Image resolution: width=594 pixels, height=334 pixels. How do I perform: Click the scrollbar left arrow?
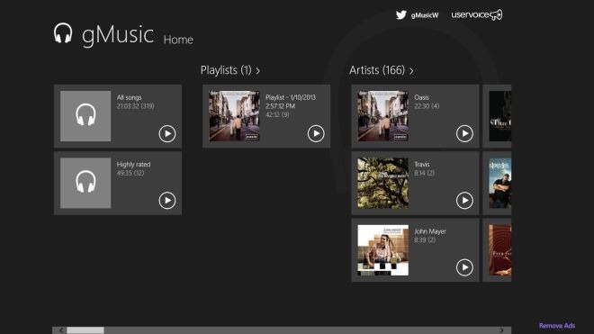(x=61, y=330)
